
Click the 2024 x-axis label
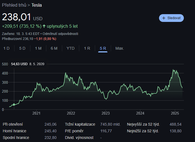click(x=140, y=113)
